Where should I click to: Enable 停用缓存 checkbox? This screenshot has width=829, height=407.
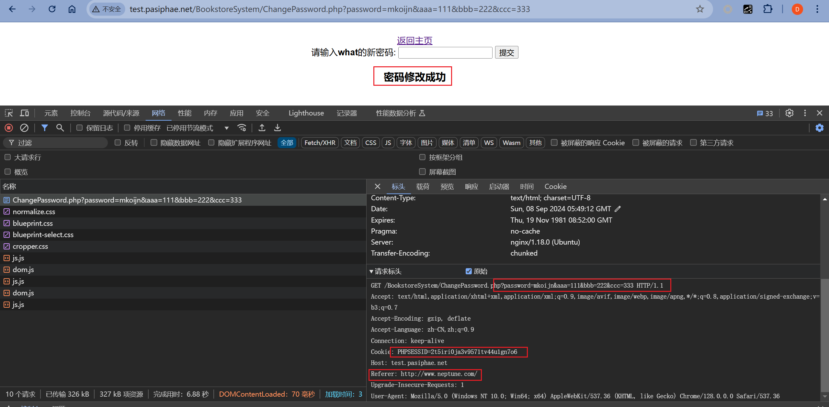point(127,128)
